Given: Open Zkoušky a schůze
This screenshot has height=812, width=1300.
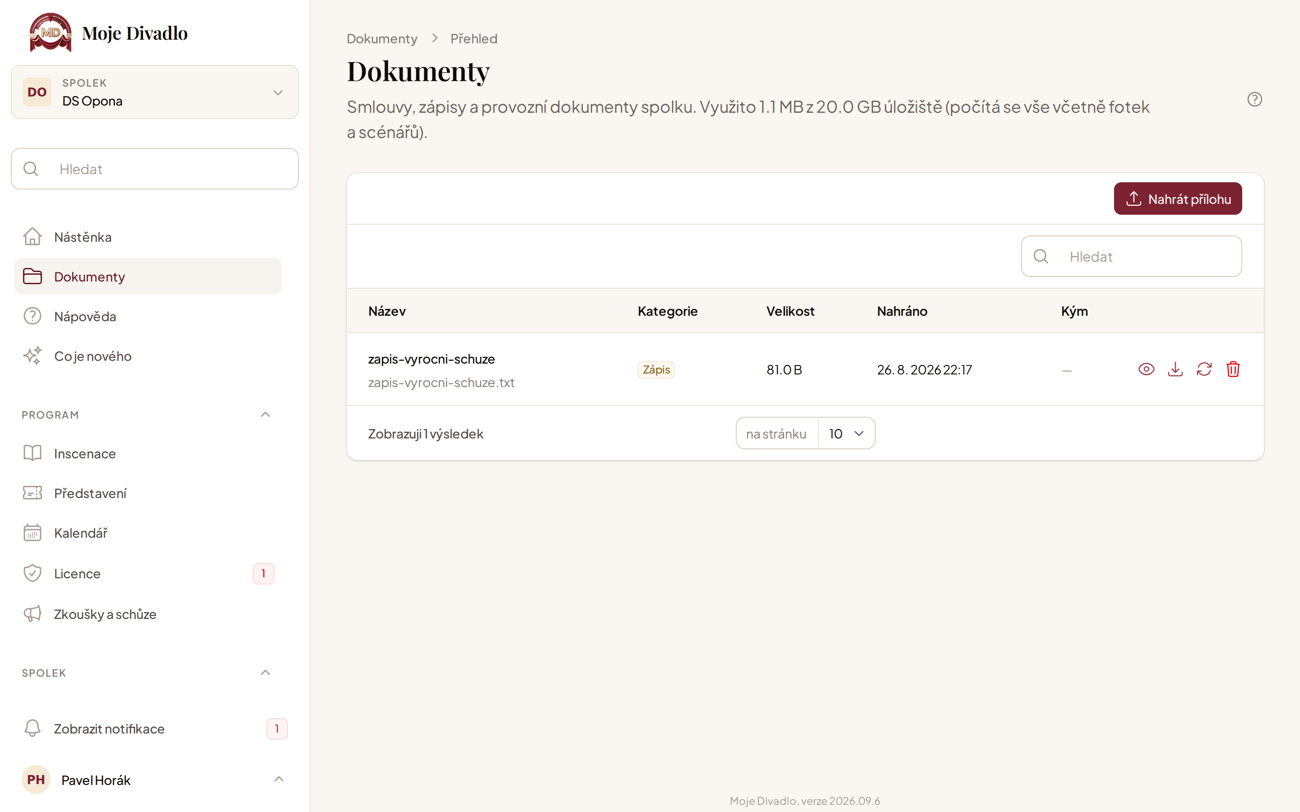Looking at the screenshot, I should pyautogui.click(x=148, y=614).
